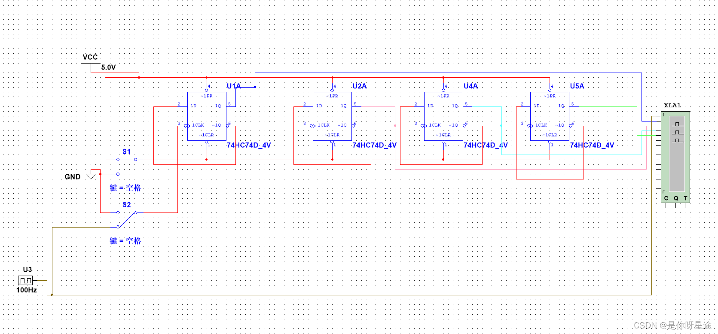
Task: Click the key label below switch S2
Action: (125, 241)
